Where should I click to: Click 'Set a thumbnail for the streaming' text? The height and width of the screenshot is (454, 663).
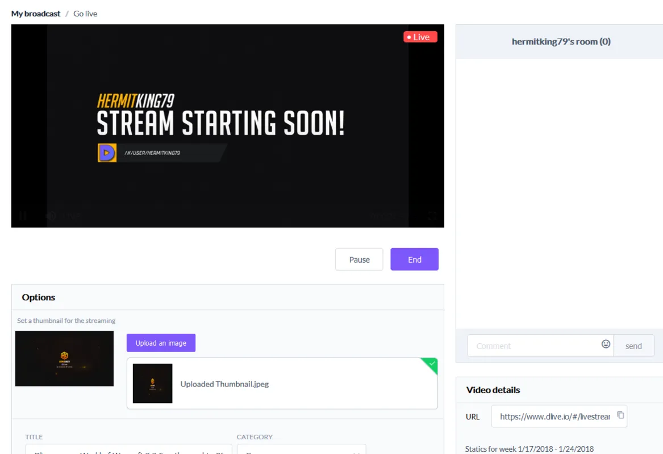[66, 321]
